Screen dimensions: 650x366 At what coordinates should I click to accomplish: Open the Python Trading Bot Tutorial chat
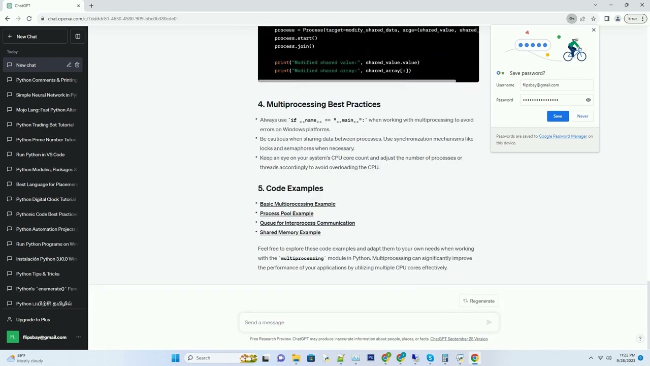point(44,125)
